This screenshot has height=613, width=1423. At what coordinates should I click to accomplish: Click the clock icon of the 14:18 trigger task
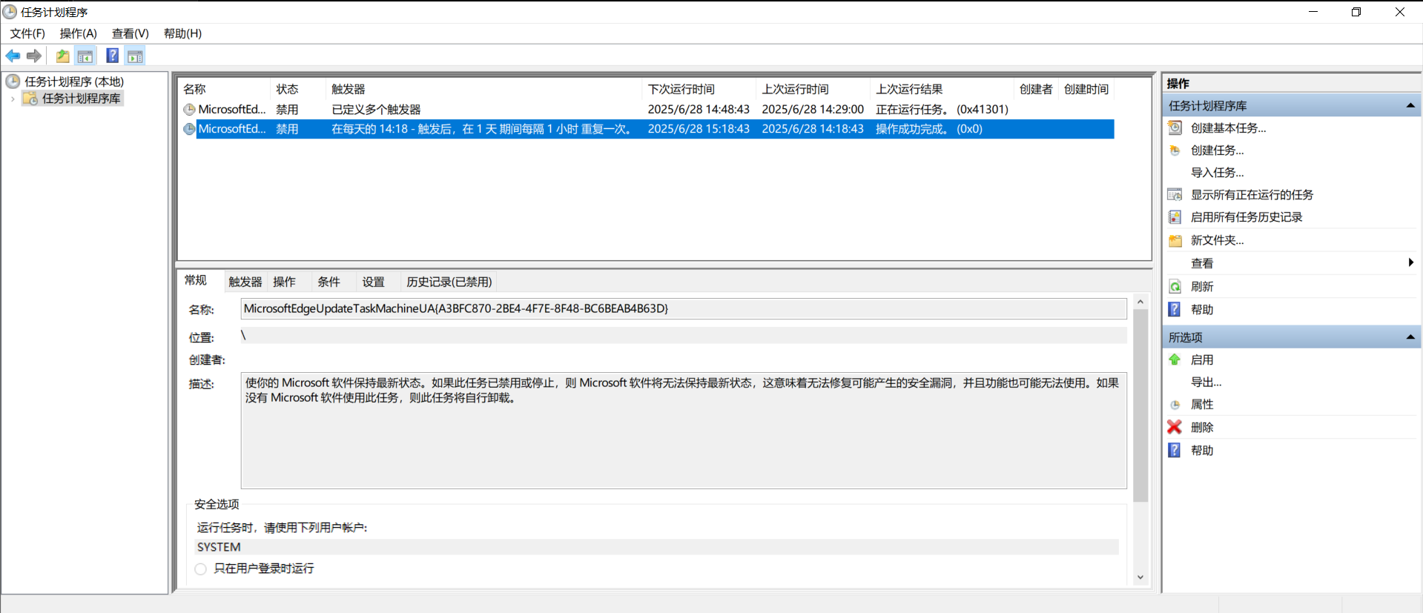click(189, 129)
